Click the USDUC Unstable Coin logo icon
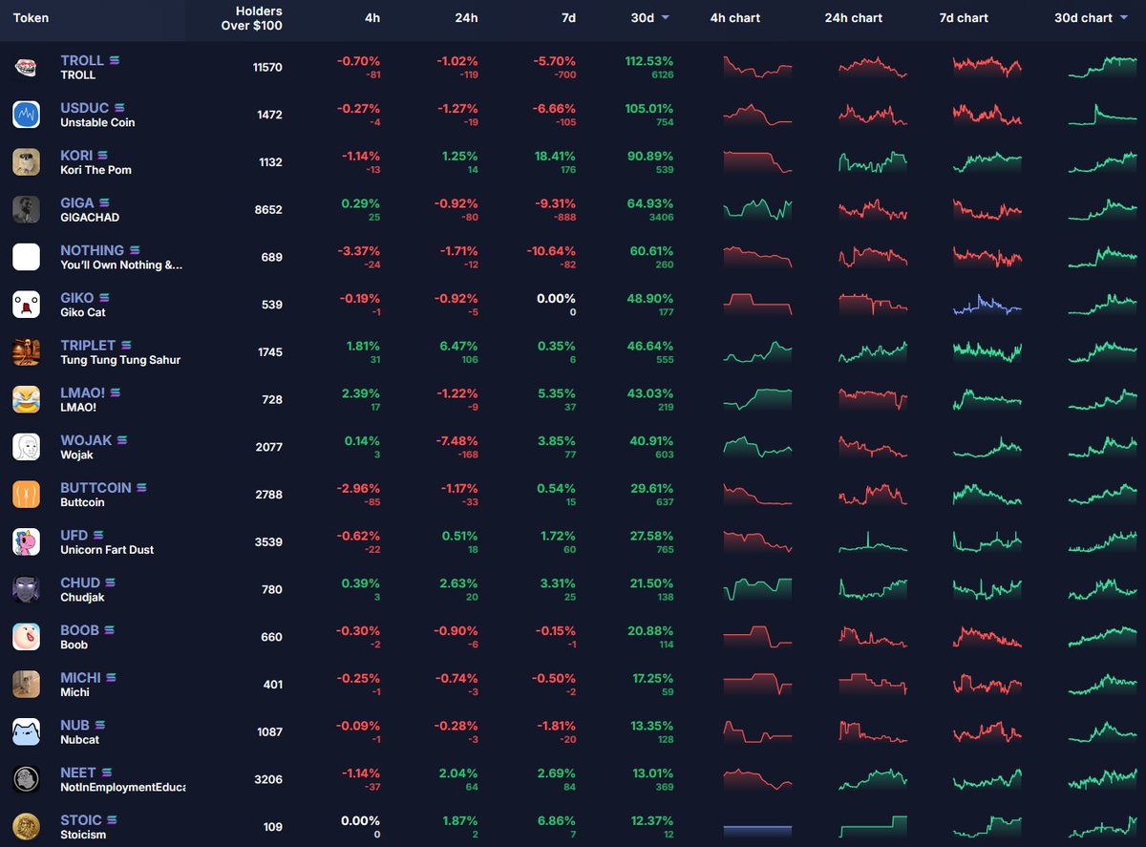The width and height of the screenshot is (1146, 847). 26,115
